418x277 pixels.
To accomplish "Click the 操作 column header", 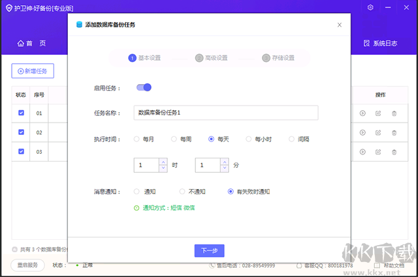I will point(380,95).
